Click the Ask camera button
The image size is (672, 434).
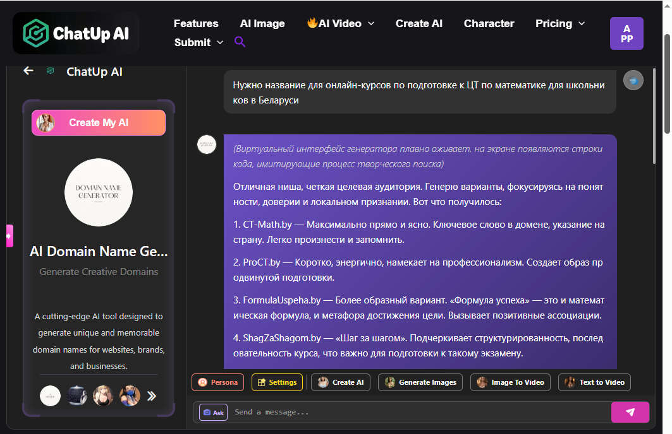214,413
